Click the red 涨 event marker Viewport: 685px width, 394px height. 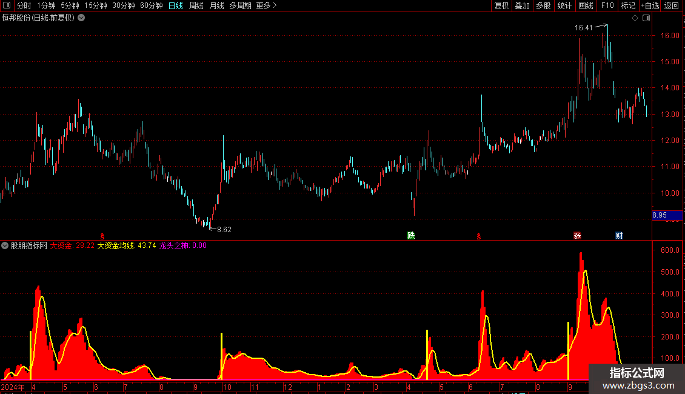(x=577, y=235)
